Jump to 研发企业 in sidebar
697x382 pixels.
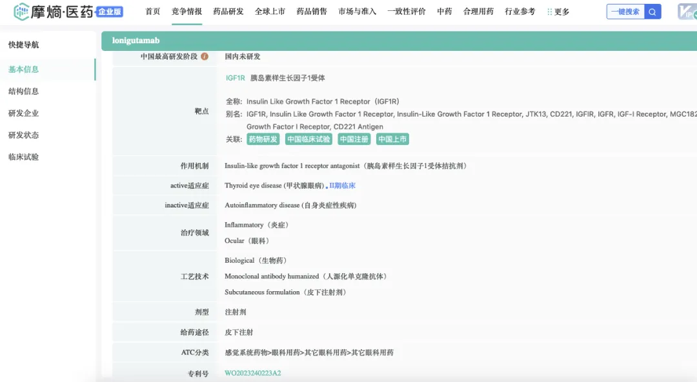[23, 113]
